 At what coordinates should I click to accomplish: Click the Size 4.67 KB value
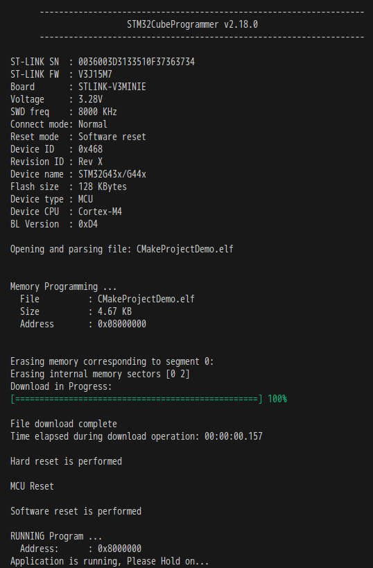[x=115, y=311]
